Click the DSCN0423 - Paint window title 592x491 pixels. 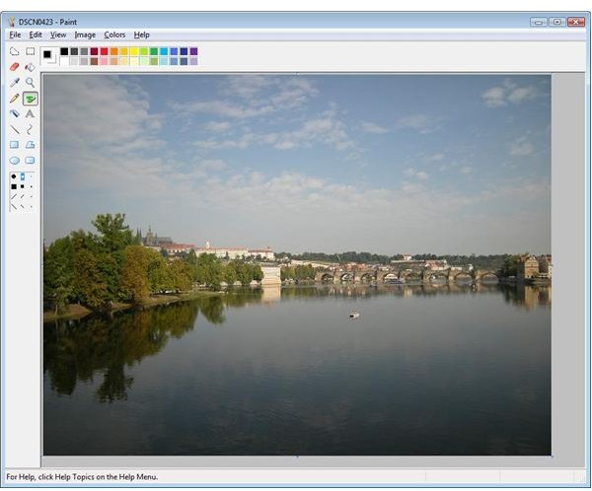point(47,22)
